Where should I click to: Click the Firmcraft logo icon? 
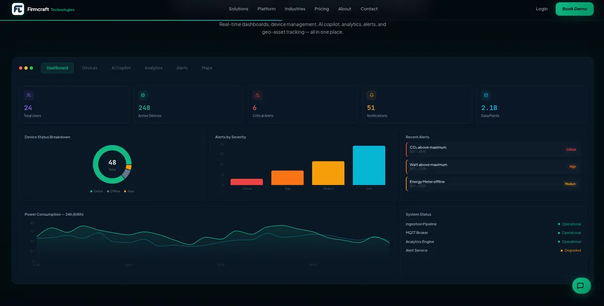(18, 9)
